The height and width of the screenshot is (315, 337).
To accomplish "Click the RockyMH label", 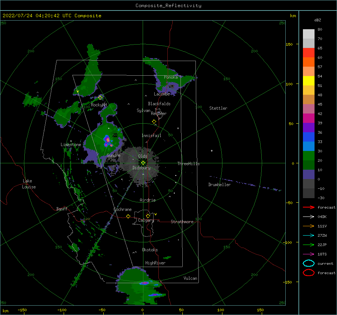I will tap(99, 105).
